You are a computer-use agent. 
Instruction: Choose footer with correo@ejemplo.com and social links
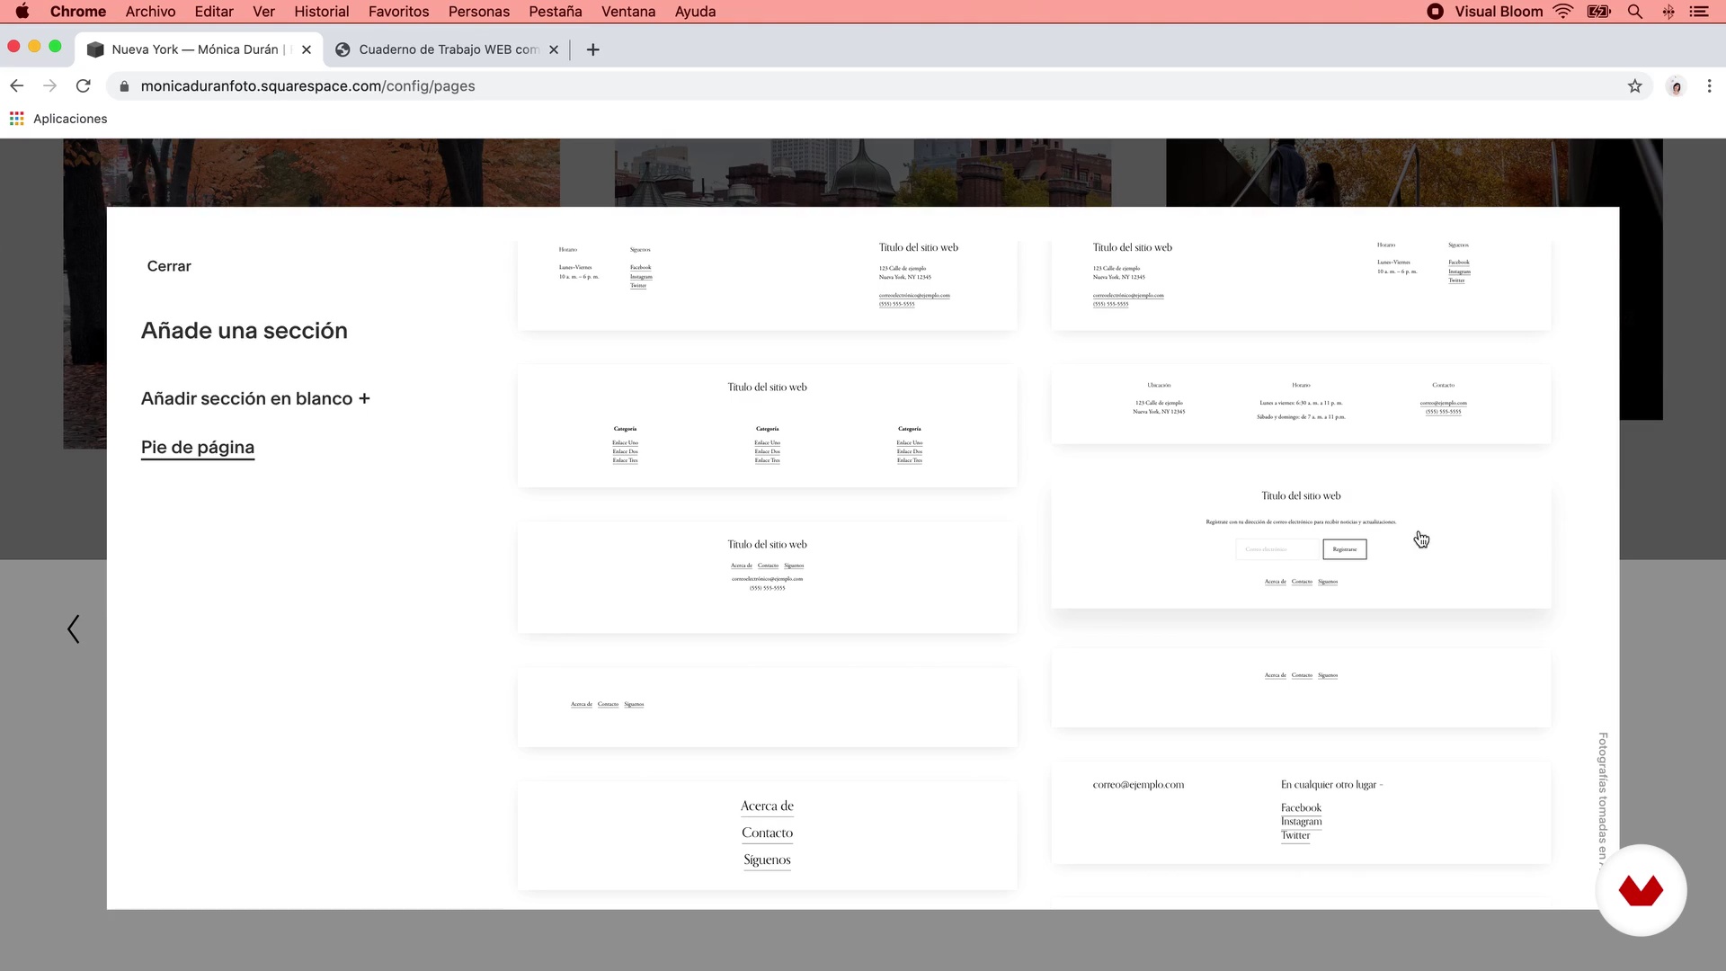[x=1301, y=813]
